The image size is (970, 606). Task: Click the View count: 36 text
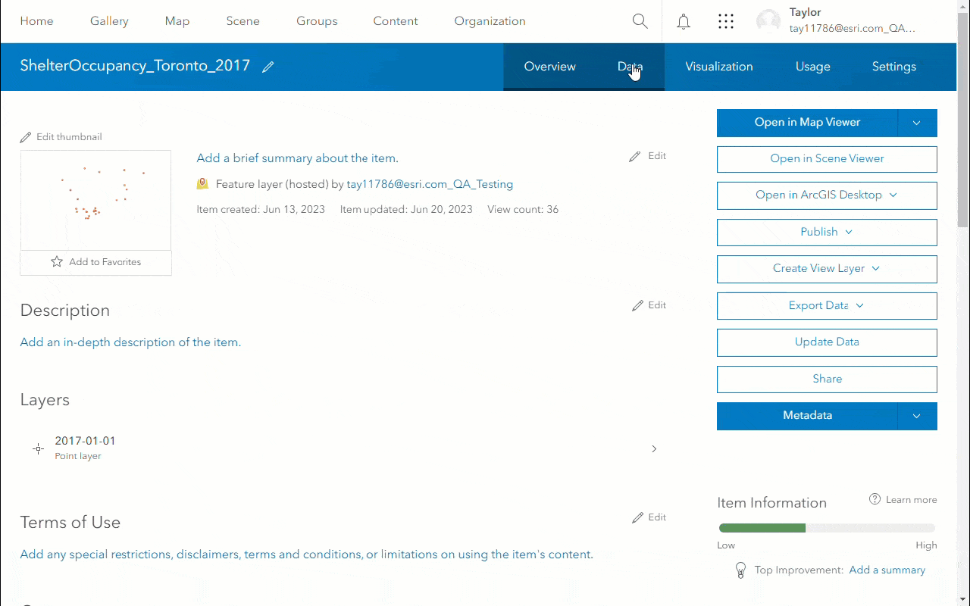pyautogui.click(x=523, y=210)
